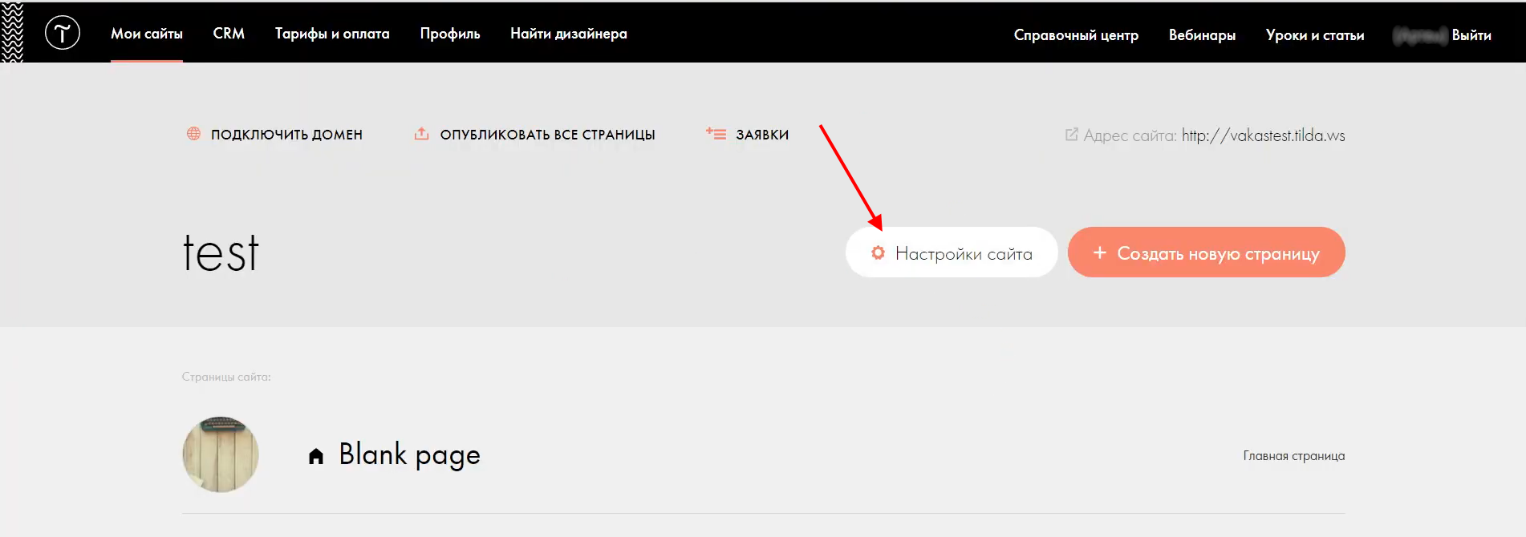This screenshot has height=537, width=1526.
Task: Click the Tilda logo icon
Action: click(63, 33)
